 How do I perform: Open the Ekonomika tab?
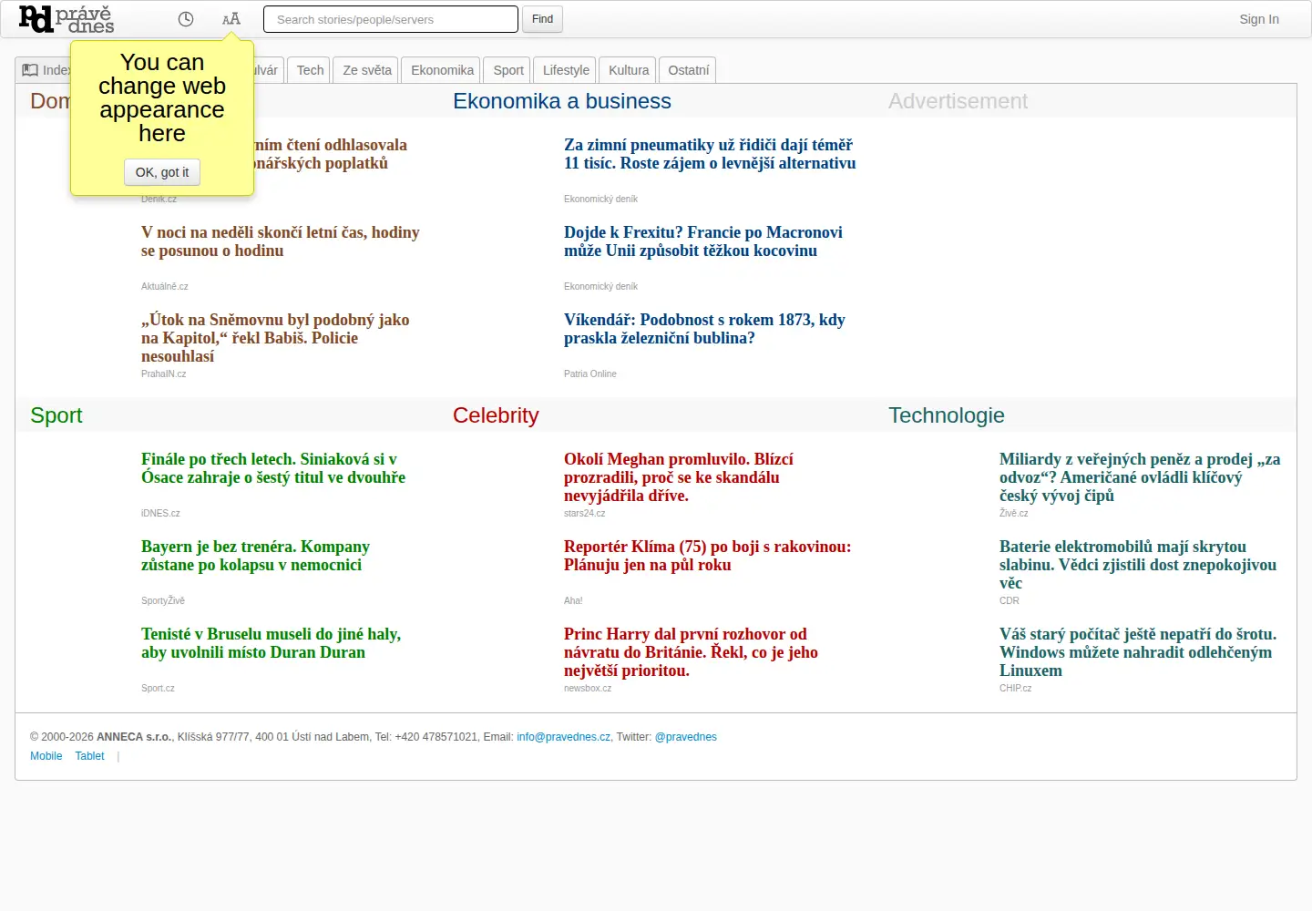[442, 70]
